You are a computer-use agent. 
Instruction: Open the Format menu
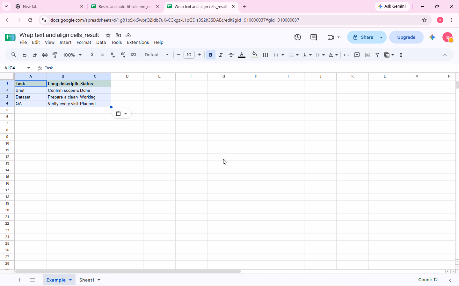click(84, 42)
